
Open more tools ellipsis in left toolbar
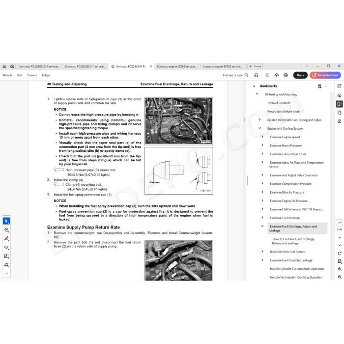click(6, 273)
